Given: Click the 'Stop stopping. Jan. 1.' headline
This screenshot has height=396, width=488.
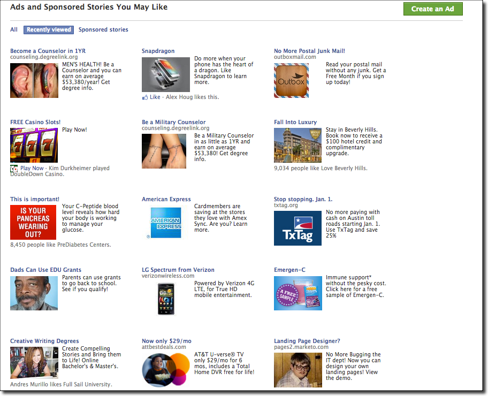Looking at the screenshot, I should click(303, 200).
